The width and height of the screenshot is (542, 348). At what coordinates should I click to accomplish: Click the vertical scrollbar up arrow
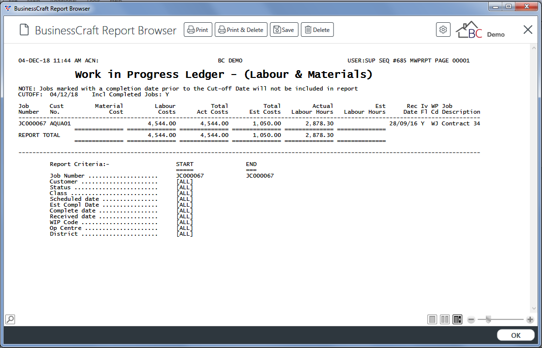tap(533, 48)
